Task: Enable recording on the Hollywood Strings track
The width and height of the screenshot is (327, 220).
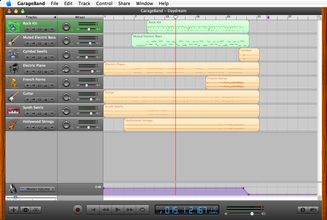Action: (27, 128)
